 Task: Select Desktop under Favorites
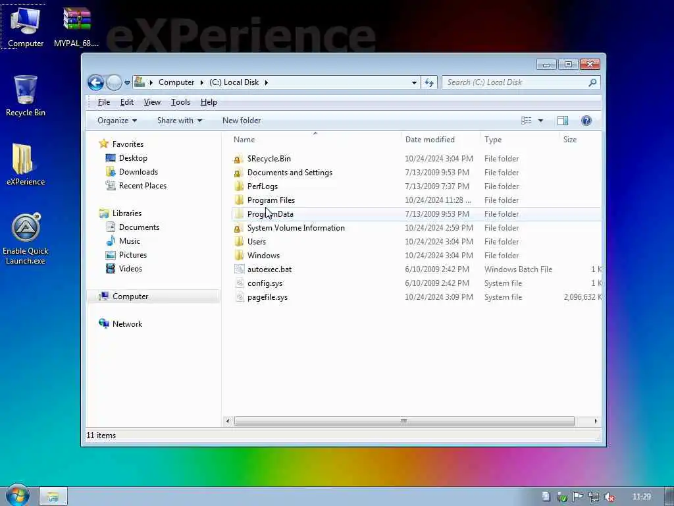coord(133,158)
